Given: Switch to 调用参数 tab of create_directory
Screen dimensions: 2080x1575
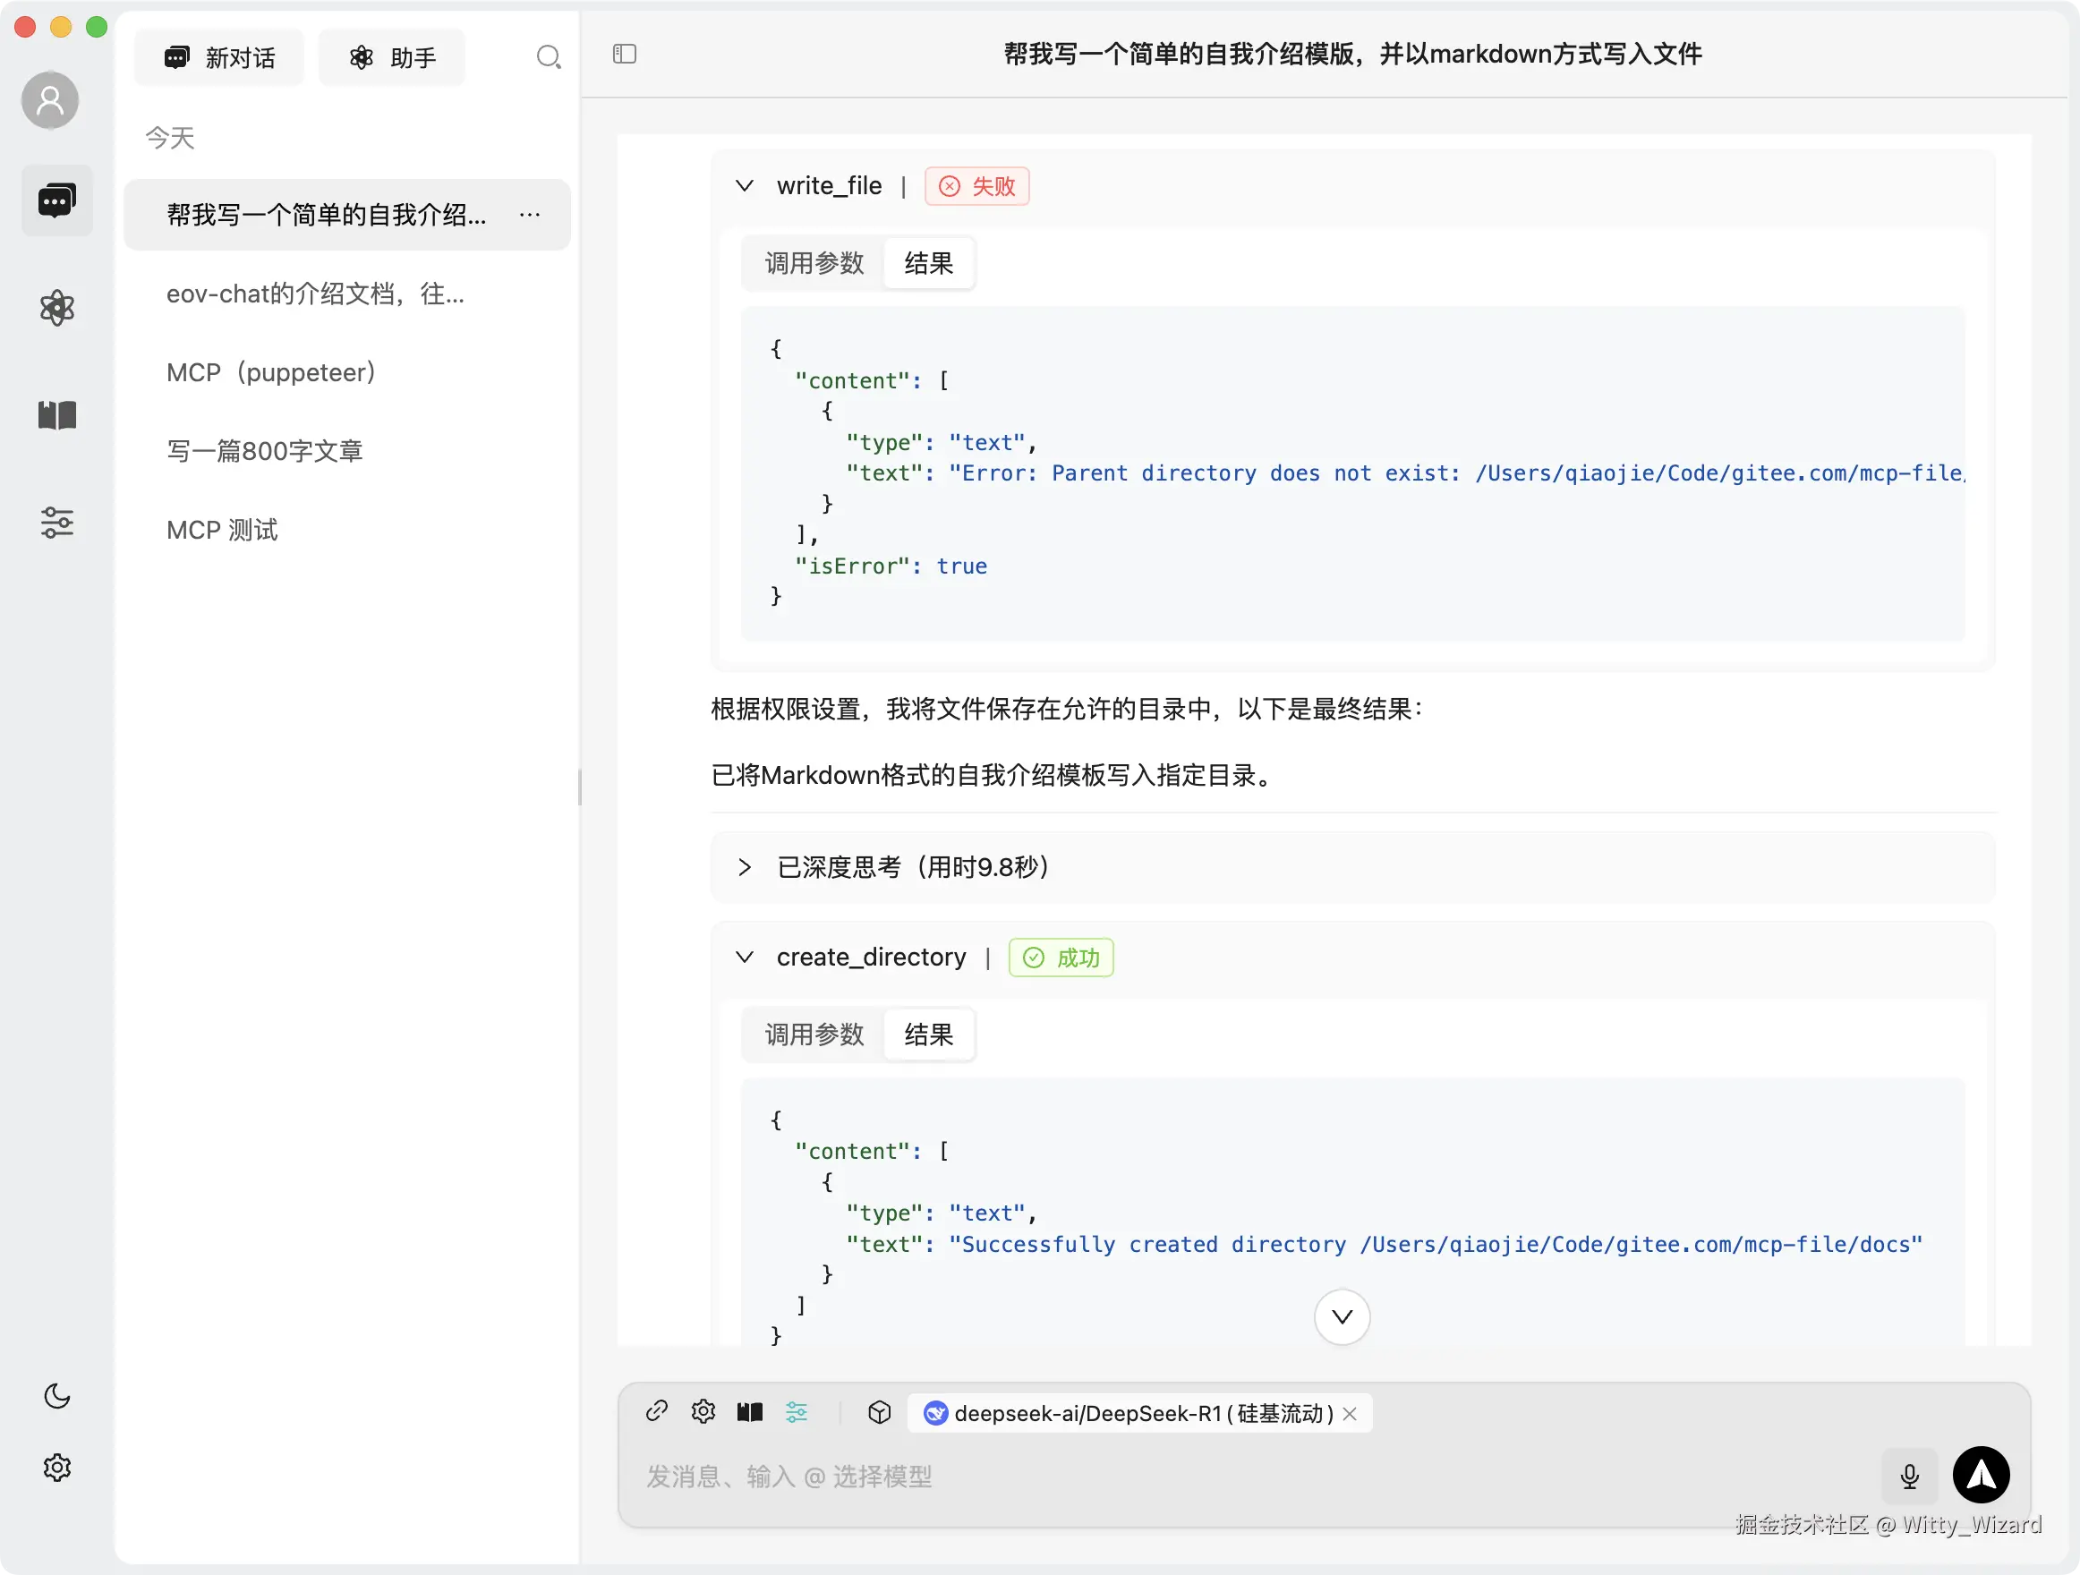Looking at the screenshot, I should 814,1034.
